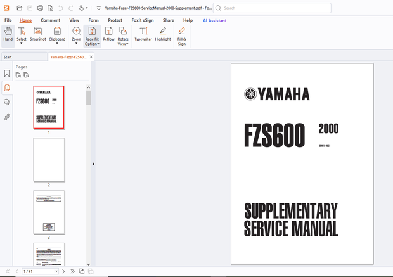Click the Print icon
This screenshot has width=393, height=277.
[40, 8]
